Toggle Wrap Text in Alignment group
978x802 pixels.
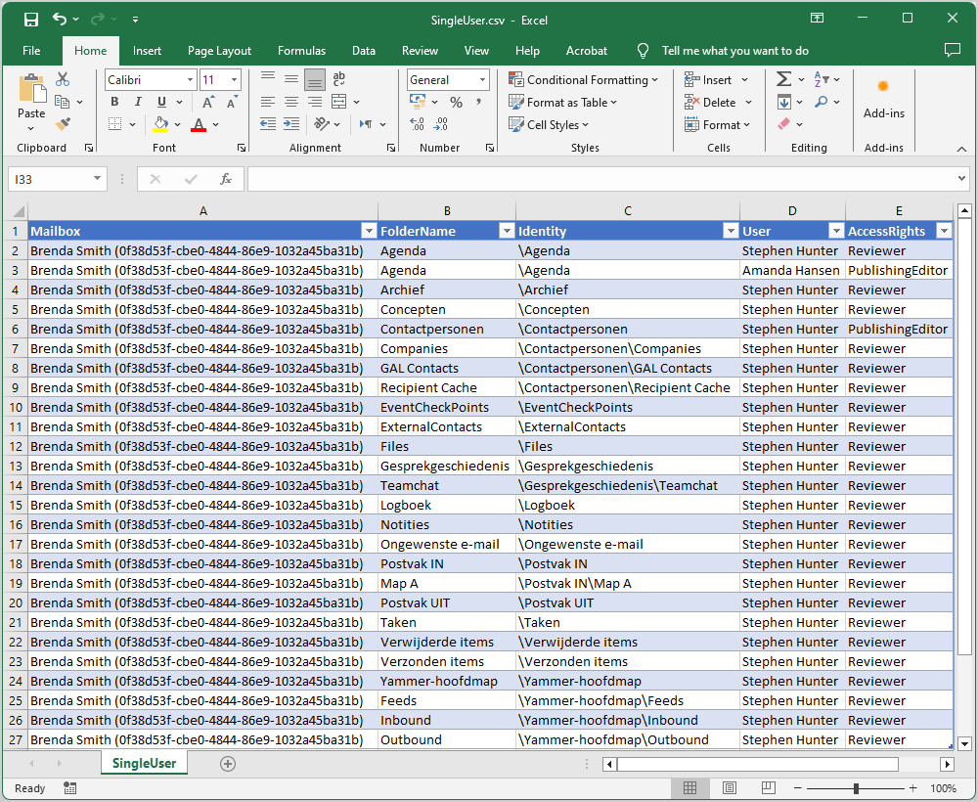point(339,79)
